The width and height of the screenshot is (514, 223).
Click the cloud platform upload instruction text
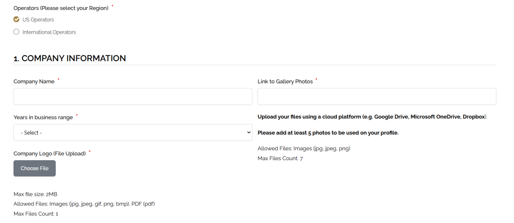372,117
